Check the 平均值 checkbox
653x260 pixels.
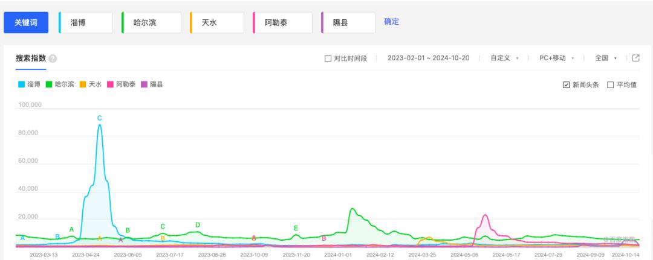click(x=610, y=84)
